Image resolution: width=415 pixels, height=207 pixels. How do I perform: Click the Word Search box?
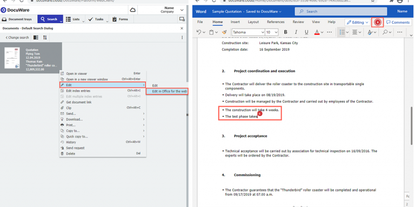tap(340, 11)
